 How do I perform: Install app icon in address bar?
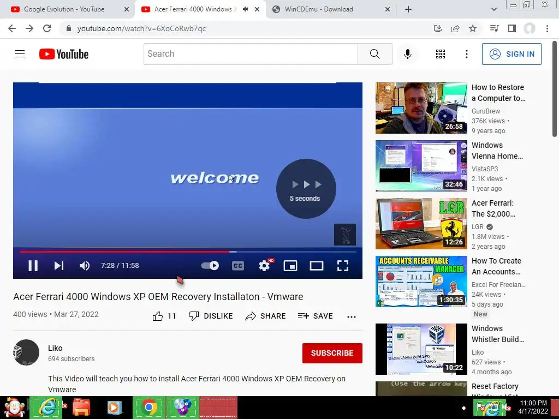(x=437, y=28)
